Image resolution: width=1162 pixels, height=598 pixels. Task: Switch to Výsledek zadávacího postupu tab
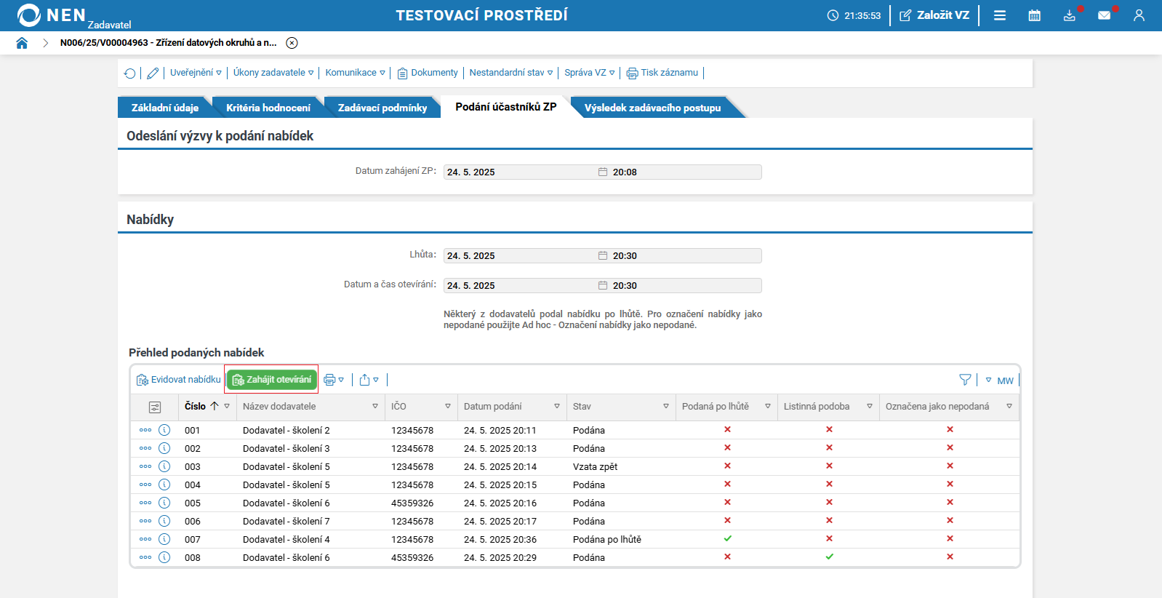click(x=652, y=108)
